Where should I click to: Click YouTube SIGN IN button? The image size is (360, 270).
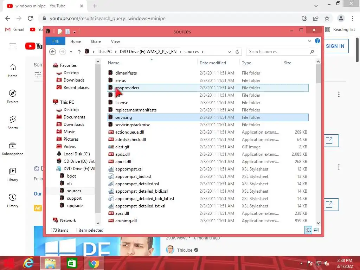[335, 46]
